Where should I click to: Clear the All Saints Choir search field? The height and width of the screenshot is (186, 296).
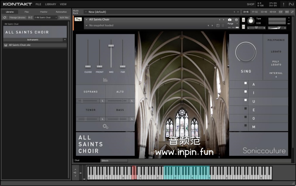click(56, 17)
